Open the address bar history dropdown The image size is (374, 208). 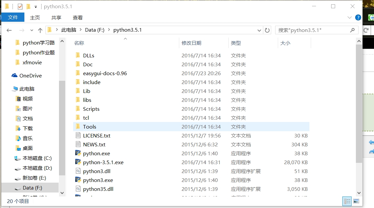click(259, 30)
